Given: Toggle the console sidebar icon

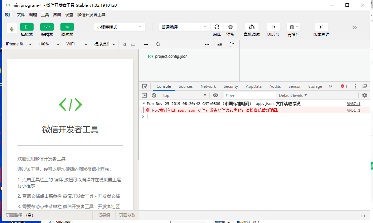Looking at the screenshot, I should click(144, 95).
